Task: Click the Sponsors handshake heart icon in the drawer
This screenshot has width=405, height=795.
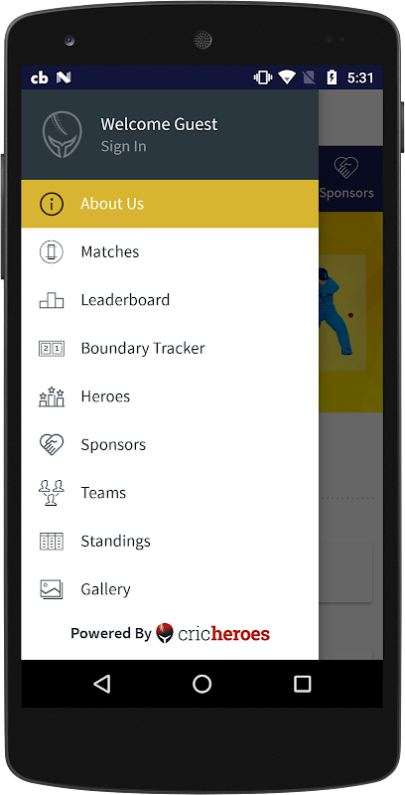Action: 52,444
